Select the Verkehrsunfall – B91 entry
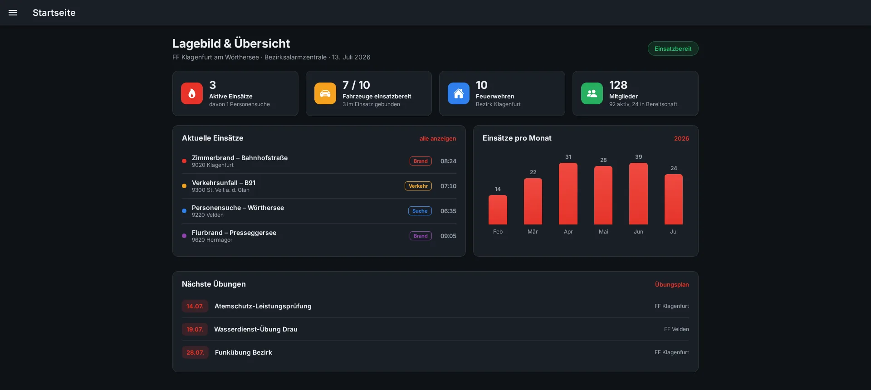The width and height of the screenshot is (871, 390). pos(319,186)
